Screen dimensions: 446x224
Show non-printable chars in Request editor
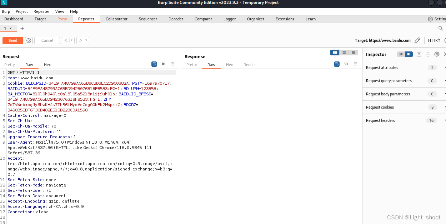pos(164,64)
